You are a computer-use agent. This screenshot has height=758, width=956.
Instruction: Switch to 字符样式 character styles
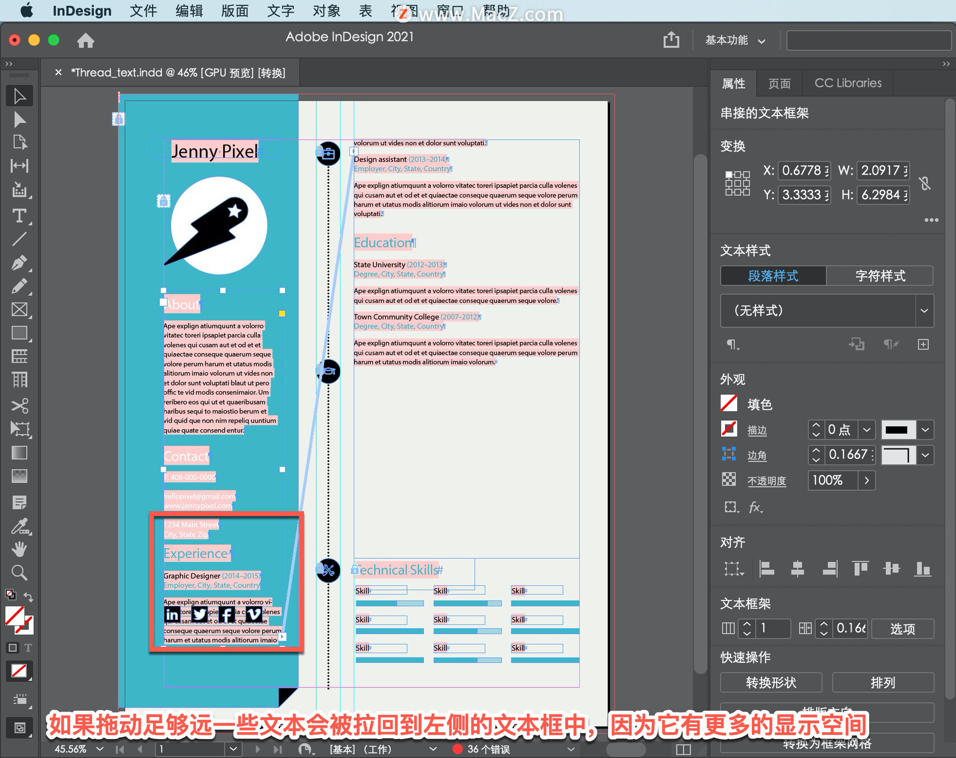(x=880, y=276)
